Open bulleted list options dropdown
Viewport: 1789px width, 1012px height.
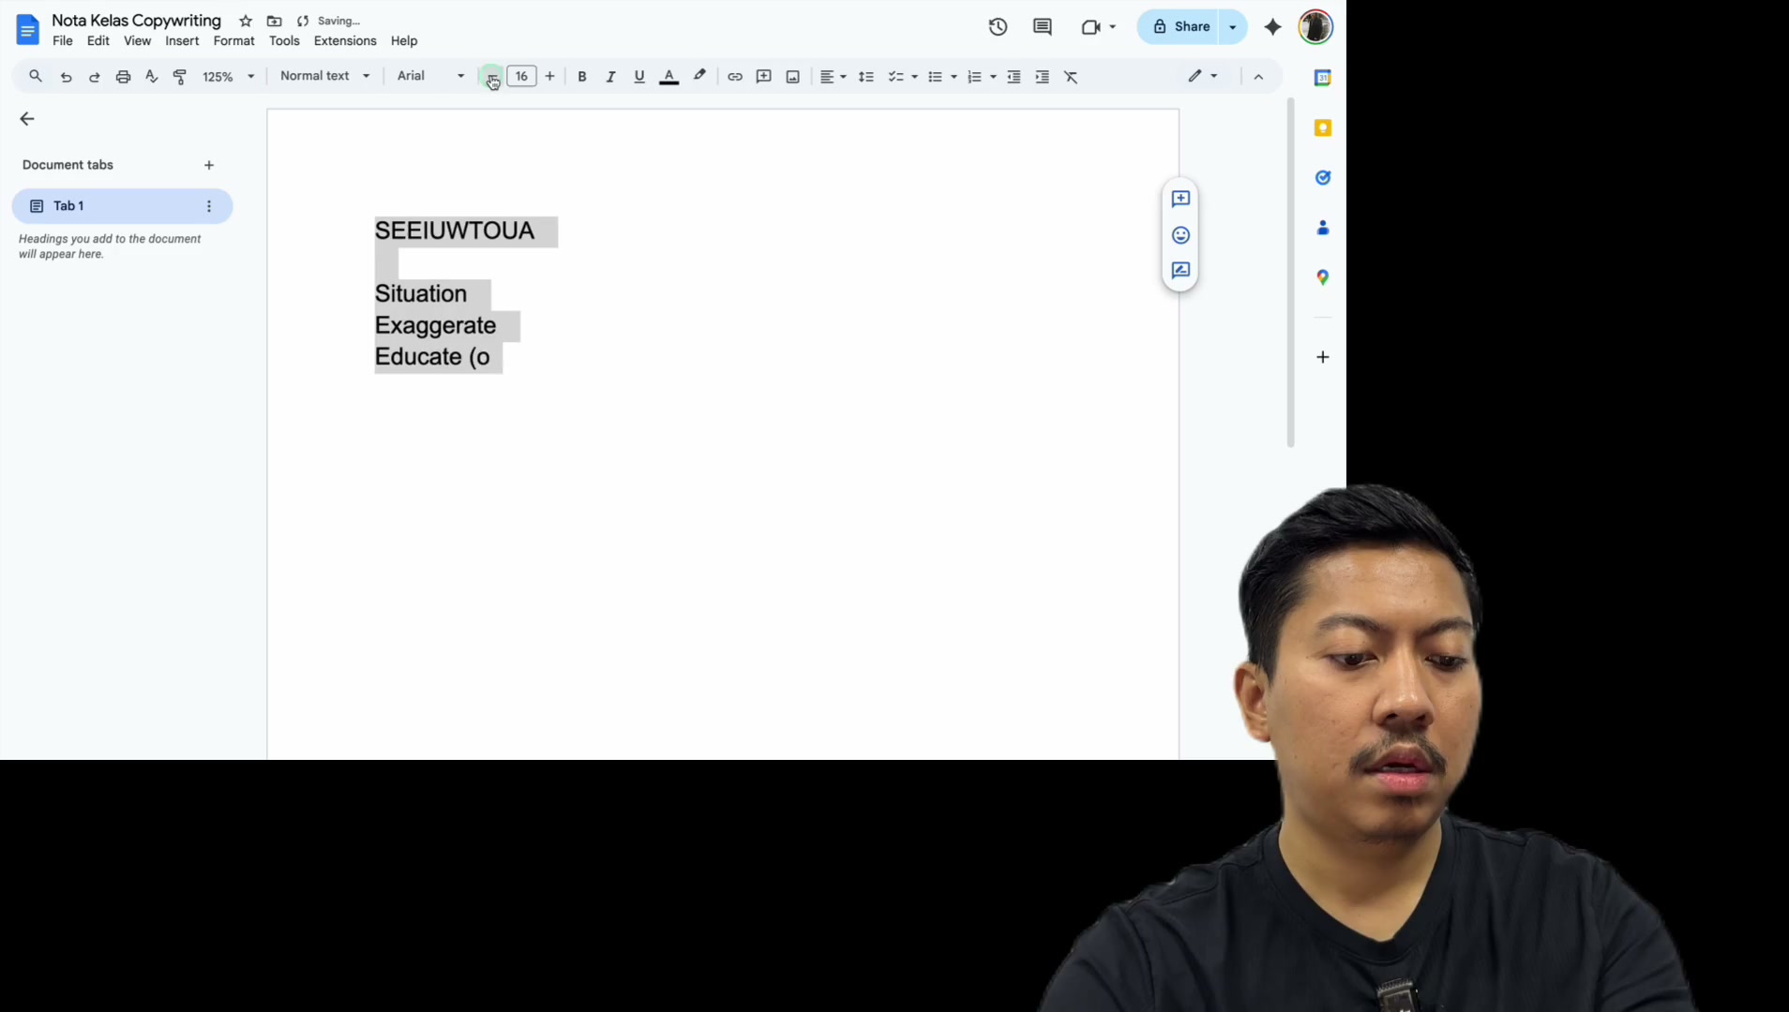click(954, 77)
